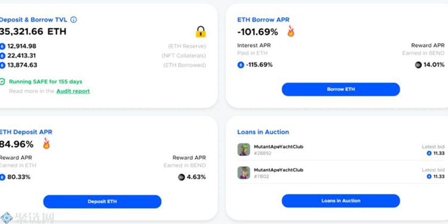Click the (ETH Borrowed) label
448x224 pixels.
click(185, 65)
